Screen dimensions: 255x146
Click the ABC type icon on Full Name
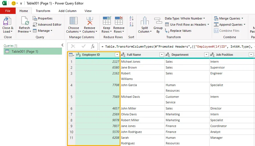pyautogui.click(x=123, y=55)
